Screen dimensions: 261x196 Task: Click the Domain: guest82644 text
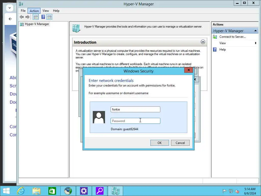(x=124, y=129)
